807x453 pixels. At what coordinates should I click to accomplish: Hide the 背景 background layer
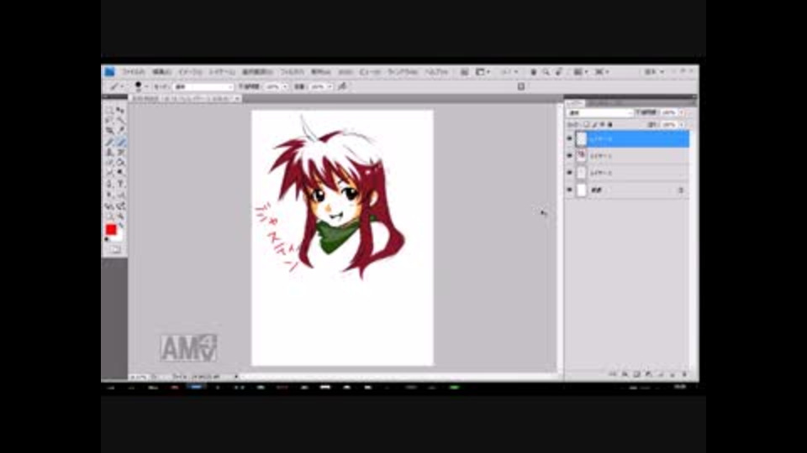pyautogui.click(x=569, y=190)
